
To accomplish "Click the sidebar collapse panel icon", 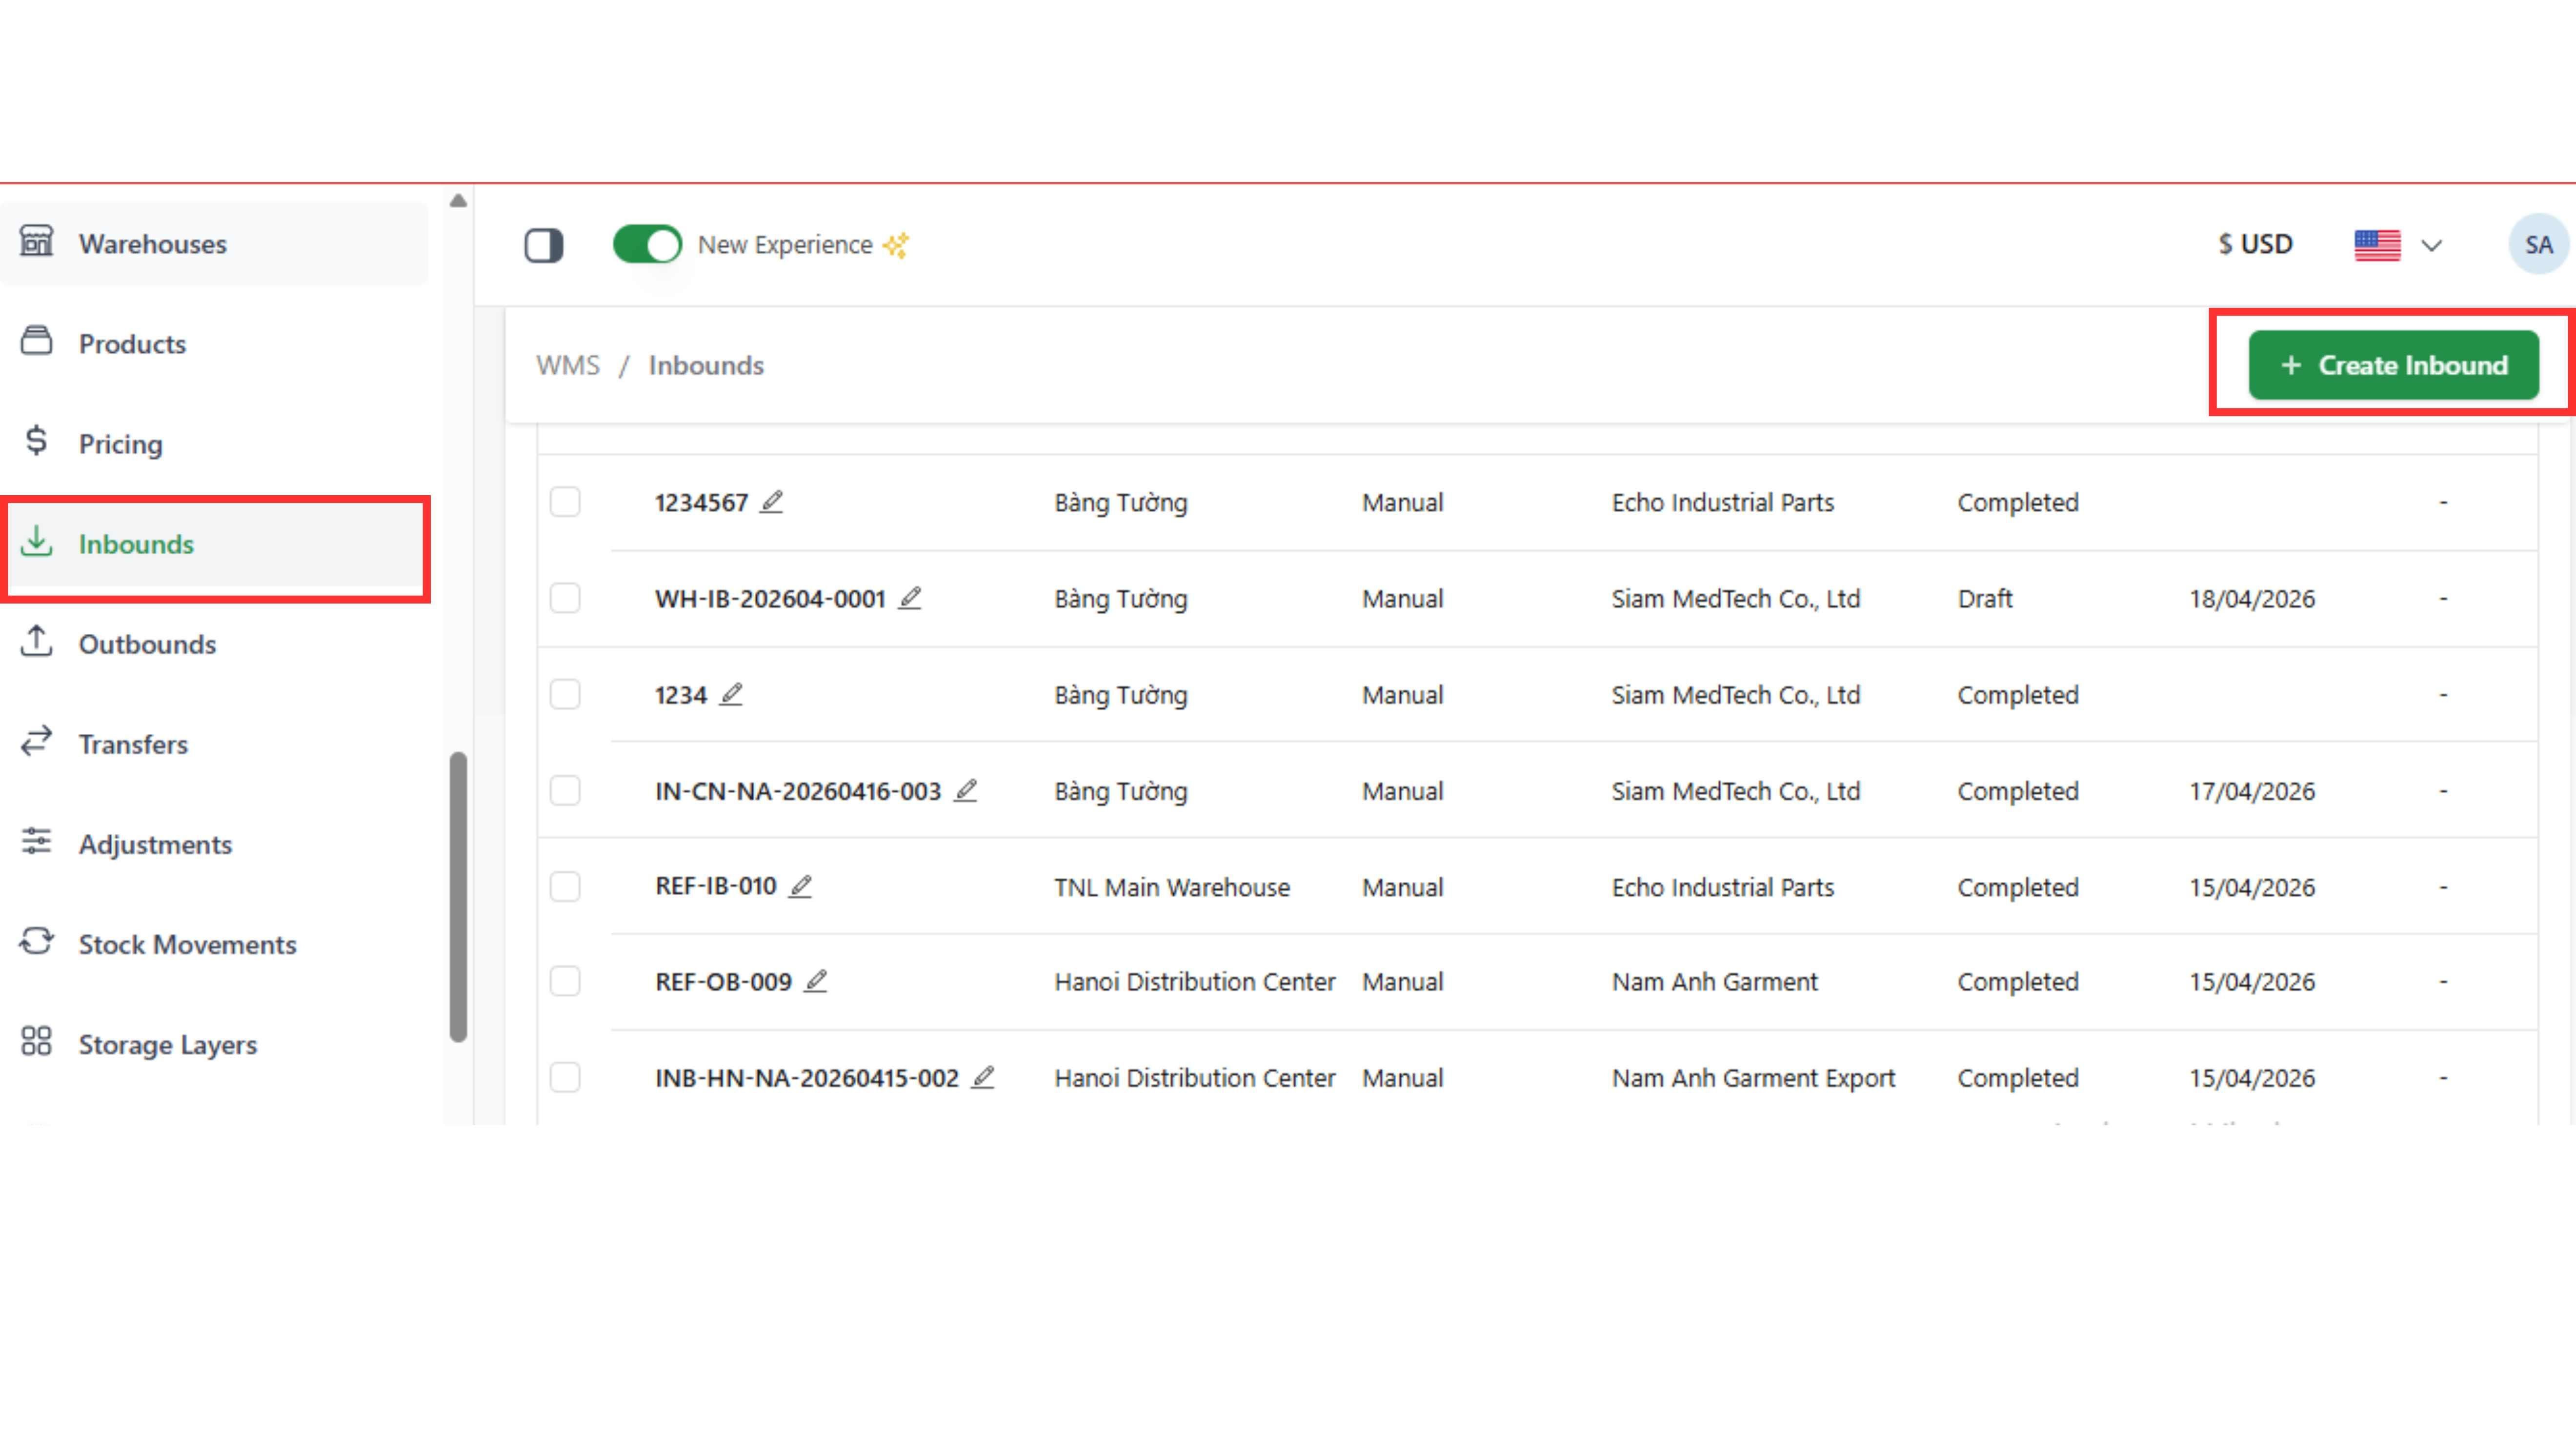I will point(543,245).
